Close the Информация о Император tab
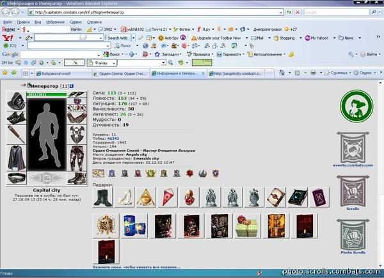This screenshot has height=278, width=384. pyautogui.click(x=203, y=73)
